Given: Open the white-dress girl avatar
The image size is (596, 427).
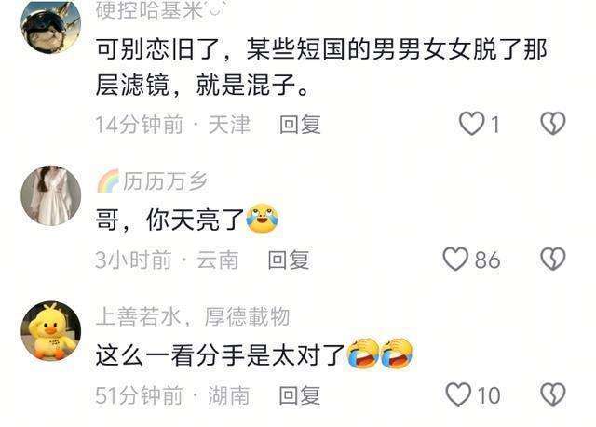Looking at the screenshot, I should coord(51,195).
